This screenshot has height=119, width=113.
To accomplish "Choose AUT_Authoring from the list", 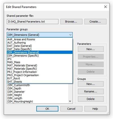I will coord(40,43).
